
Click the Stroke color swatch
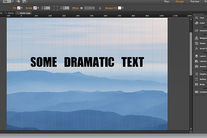35,8
